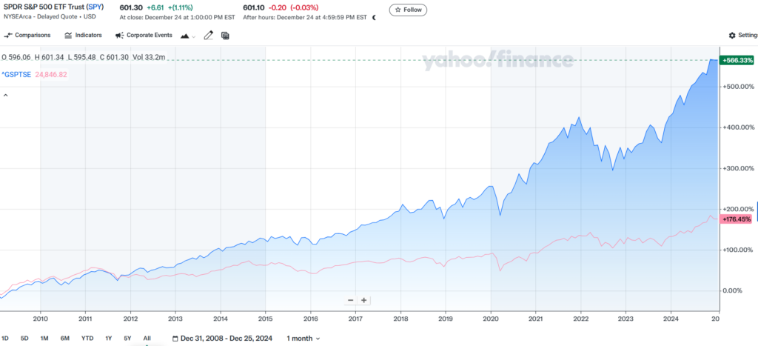The width and height of the screenshot is (758, 346).
Task: Open the chart type dropdown
Action: [188, 35]
